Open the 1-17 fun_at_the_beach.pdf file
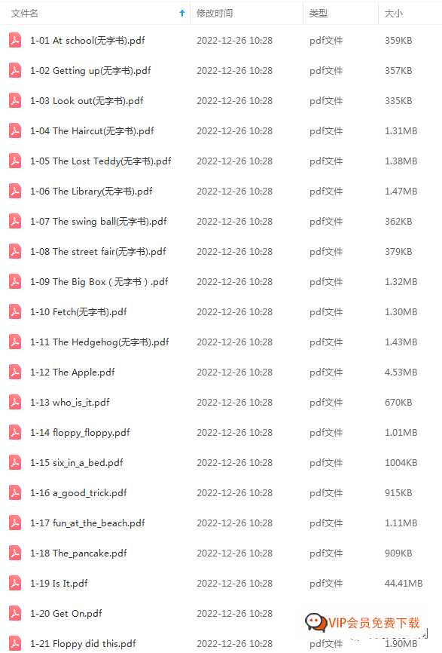The image size is (442, 653). click(87, 523)
